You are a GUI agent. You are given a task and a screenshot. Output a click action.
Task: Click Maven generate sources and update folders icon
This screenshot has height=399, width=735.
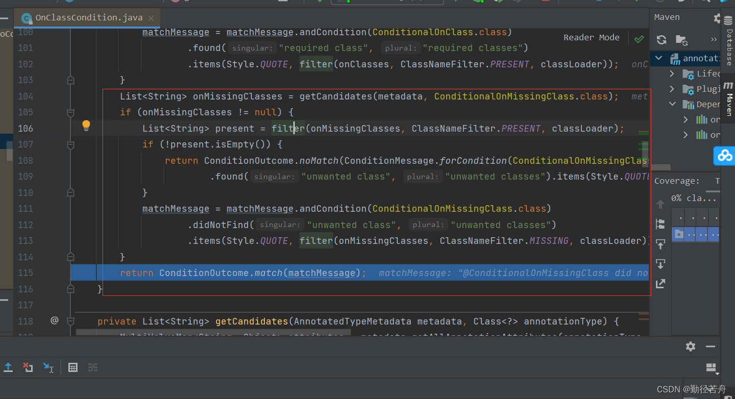[x=682, y=39]
